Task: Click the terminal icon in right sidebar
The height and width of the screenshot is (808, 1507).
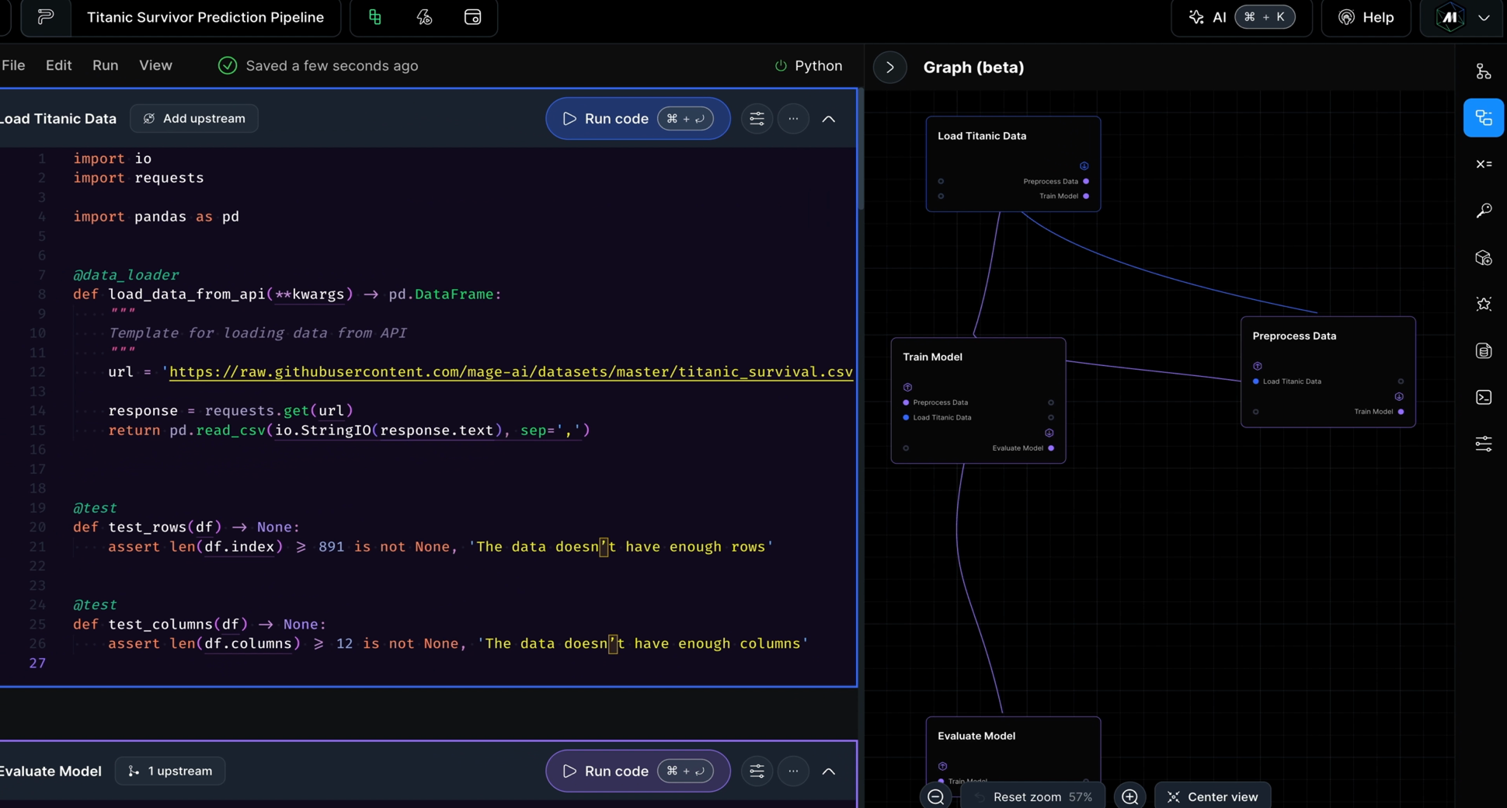Action: pos(1483,397)
